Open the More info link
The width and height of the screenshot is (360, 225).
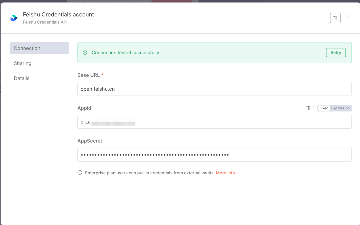(x=225, y=173)
